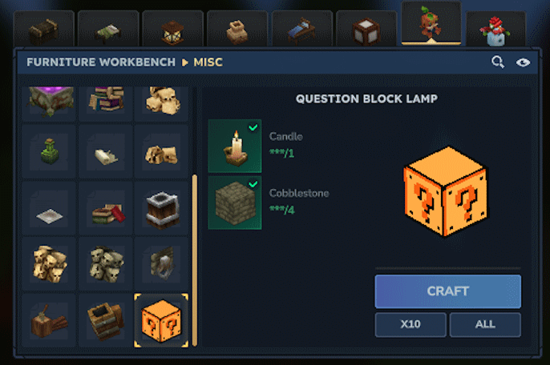Image resolution: width=550 pixels, height=365 pixels.
Task: Select the snowy wooden planter recipe
Action: pyautogui.click(x=161, y=209)
